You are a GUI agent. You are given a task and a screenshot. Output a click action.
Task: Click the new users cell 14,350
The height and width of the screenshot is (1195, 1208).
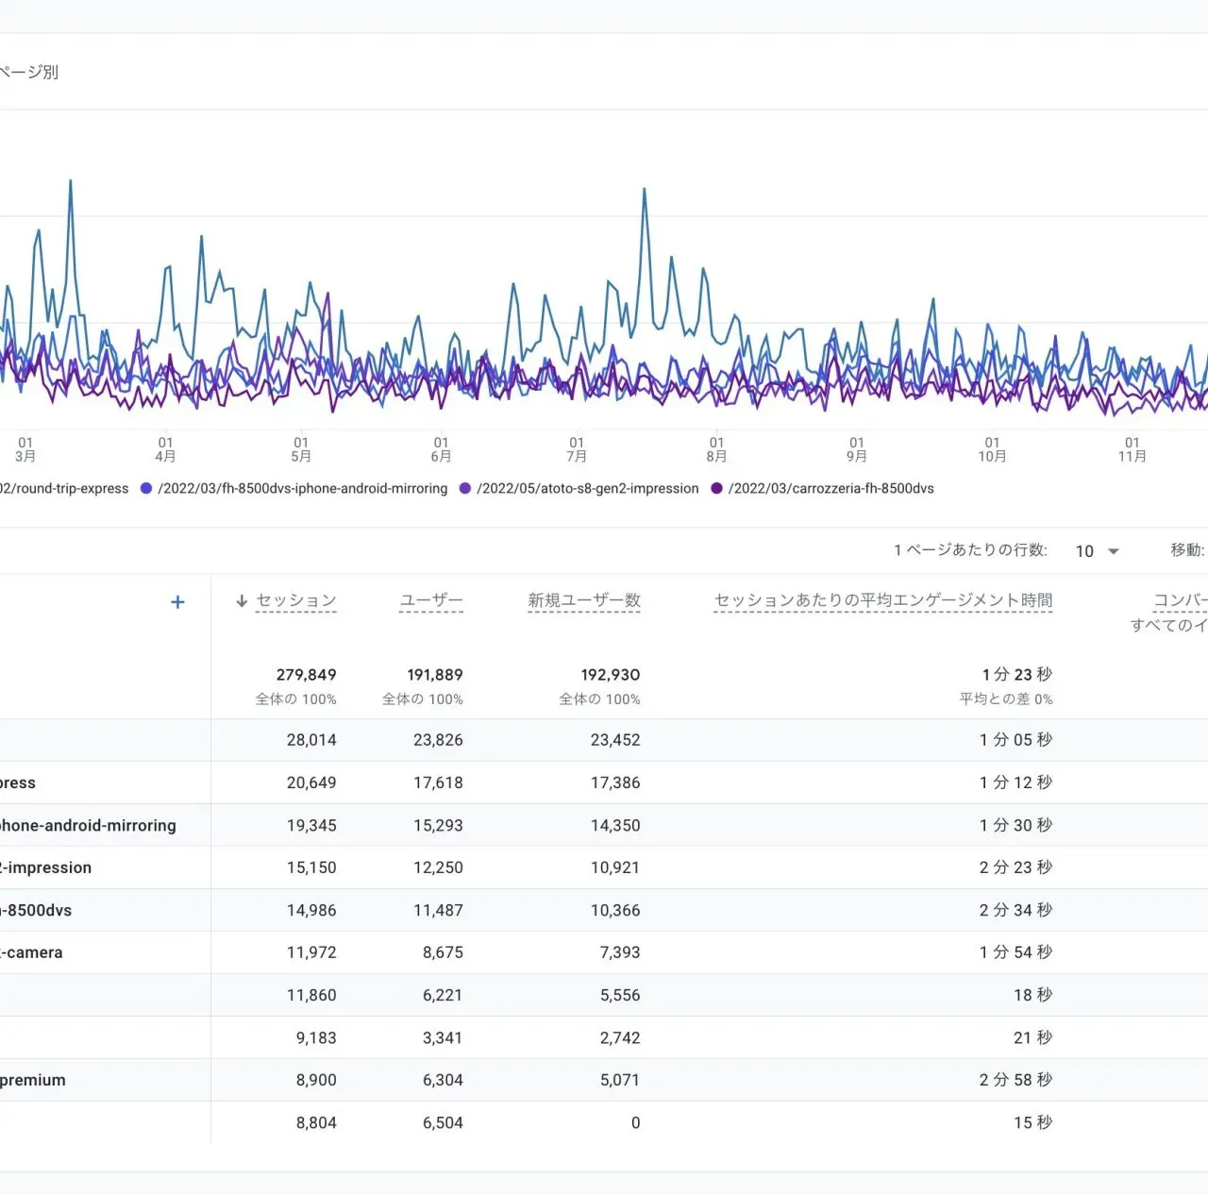(x=615, y=825)
